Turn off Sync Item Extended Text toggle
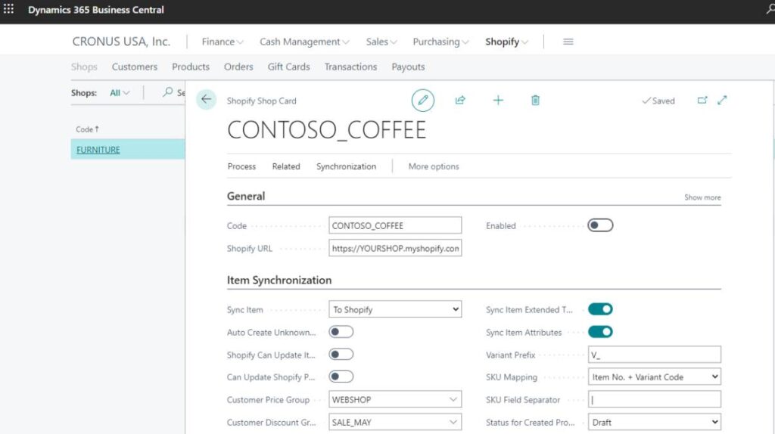 [600, 309]
